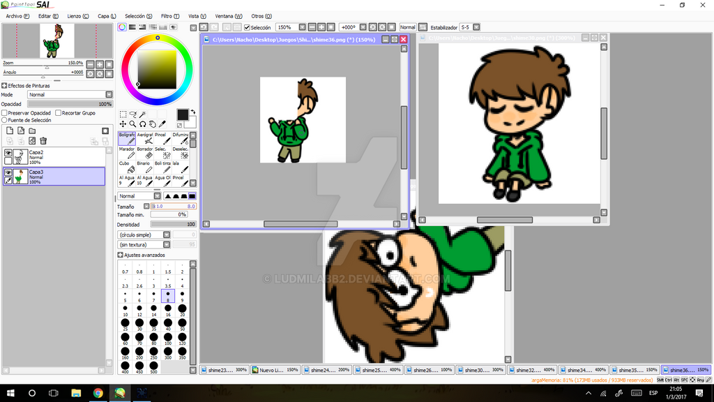Activate the rectangular selection tool
The image size is (714, 402).
click(x=123, y=114)
